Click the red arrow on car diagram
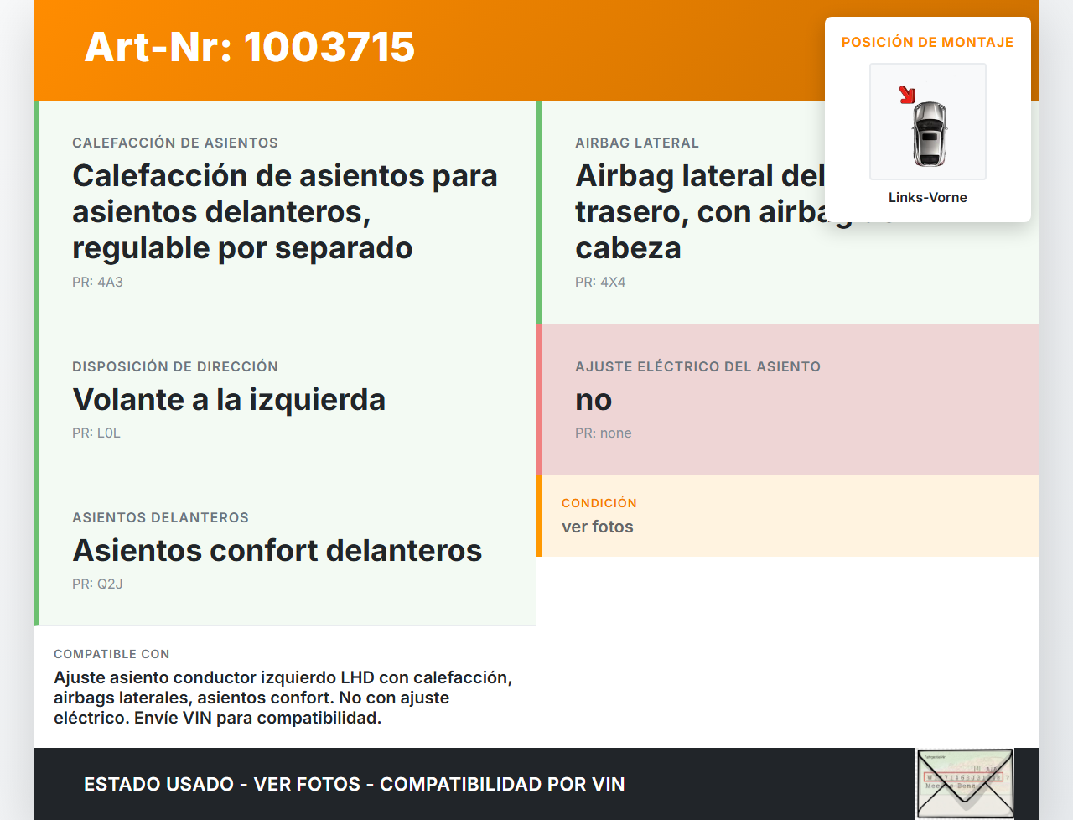The width and height of the screenshot is (1073, 820). pos(907,95)
